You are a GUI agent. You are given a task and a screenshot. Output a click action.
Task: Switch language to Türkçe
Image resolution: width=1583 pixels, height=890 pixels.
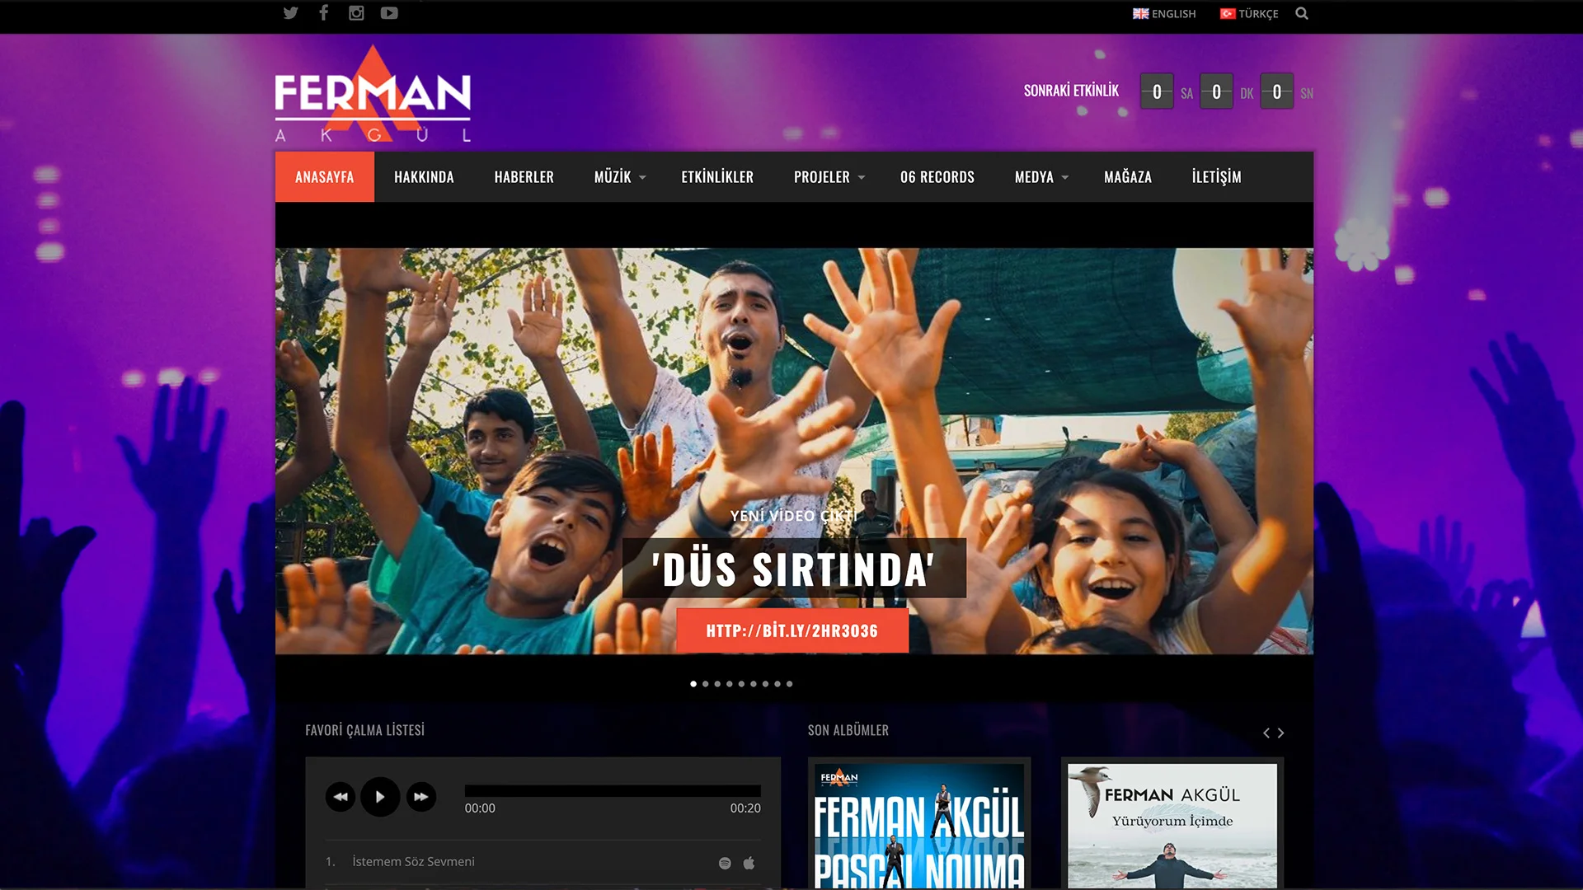(x=1249, y=14)
